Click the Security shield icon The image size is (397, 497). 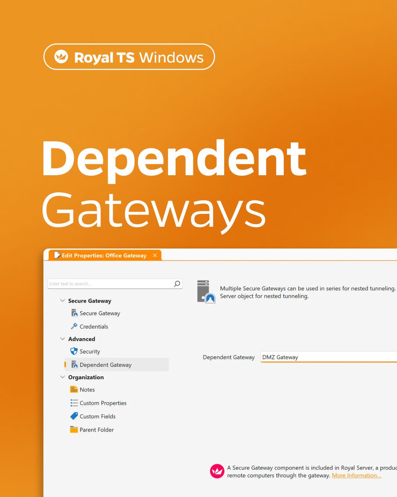74,351
